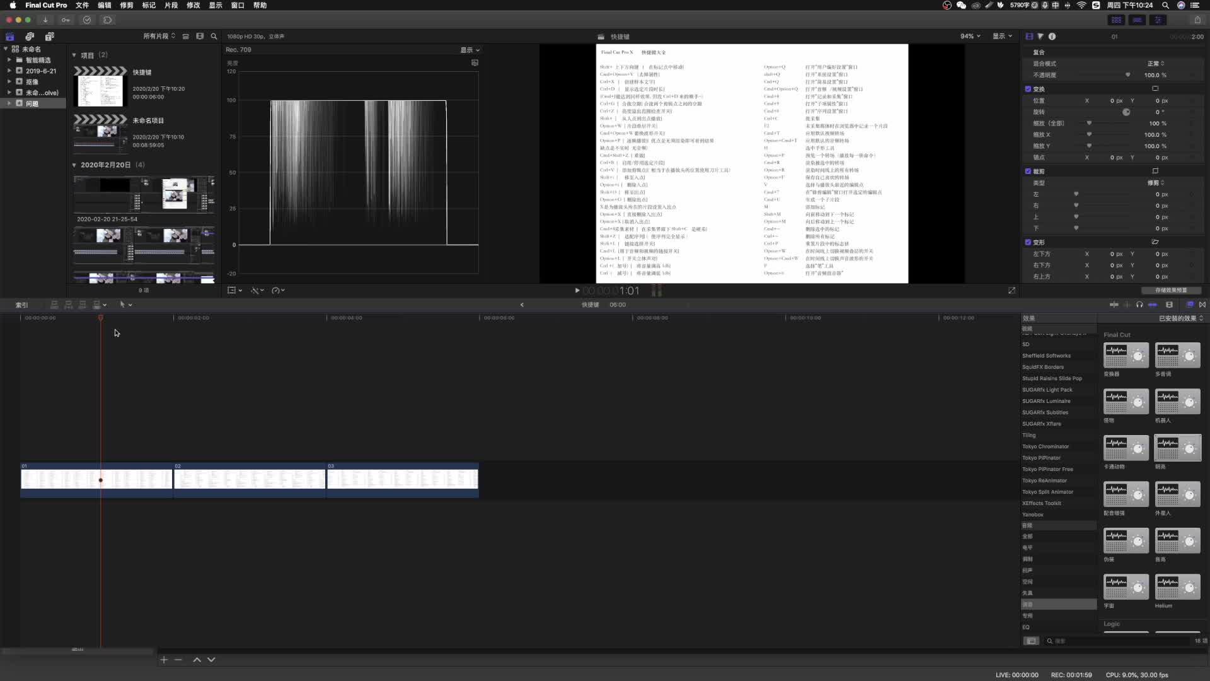Open the 片段 menu

coord(171,5)
